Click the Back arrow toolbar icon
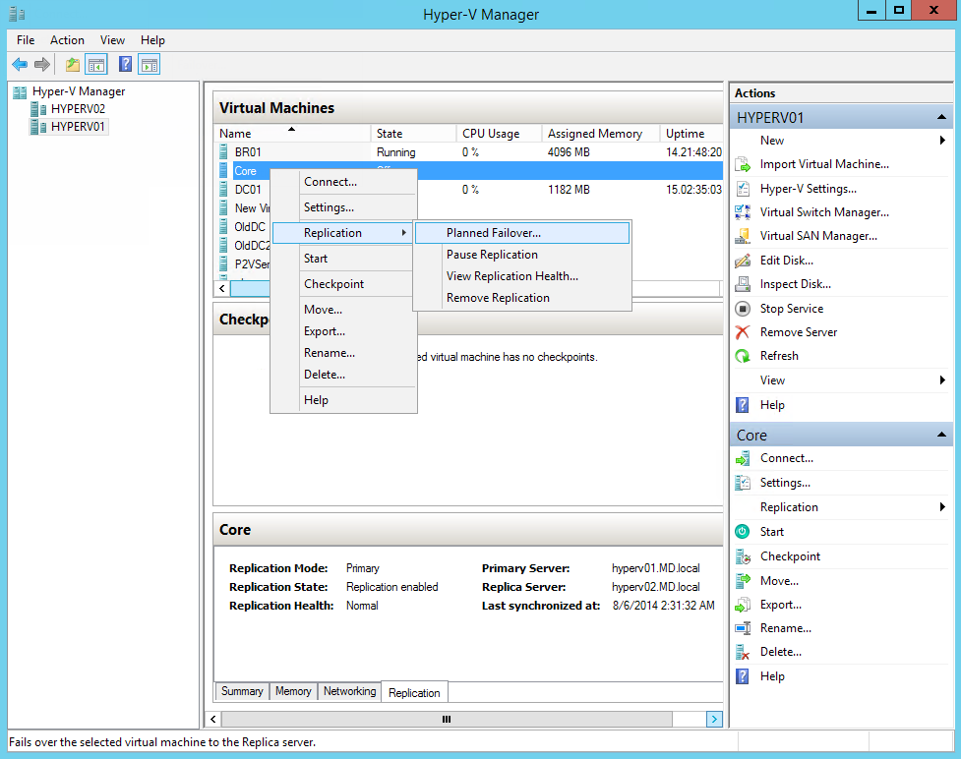The height and width of the screenshot is (759, 961). (21, 64)
